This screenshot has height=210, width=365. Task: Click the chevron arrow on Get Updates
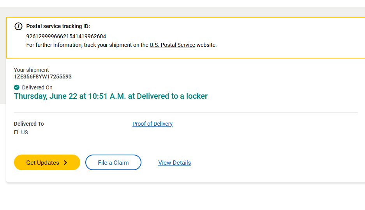tap(65, 163)
